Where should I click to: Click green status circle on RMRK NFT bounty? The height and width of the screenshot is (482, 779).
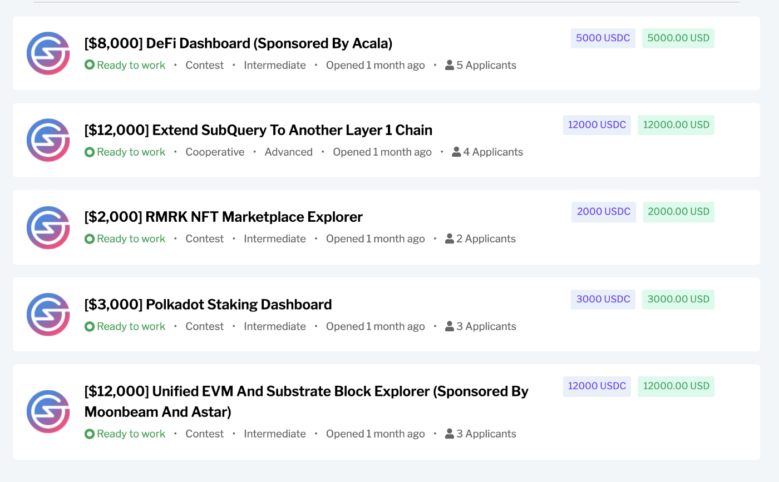[89, 239]
